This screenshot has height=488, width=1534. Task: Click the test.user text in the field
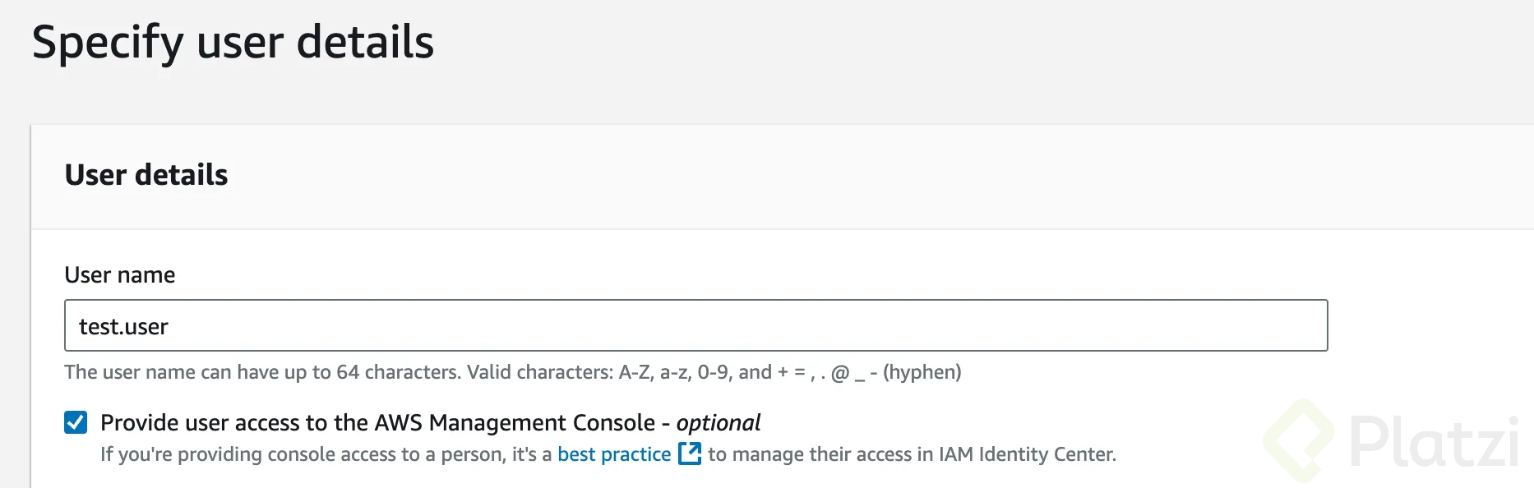coord(123,326)
